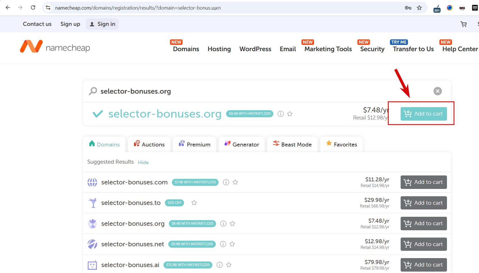The height and width of the screenshot is (273, 479).
Task: Add selector-bonuses.com to cart
Action: click(x=423, y=182)
